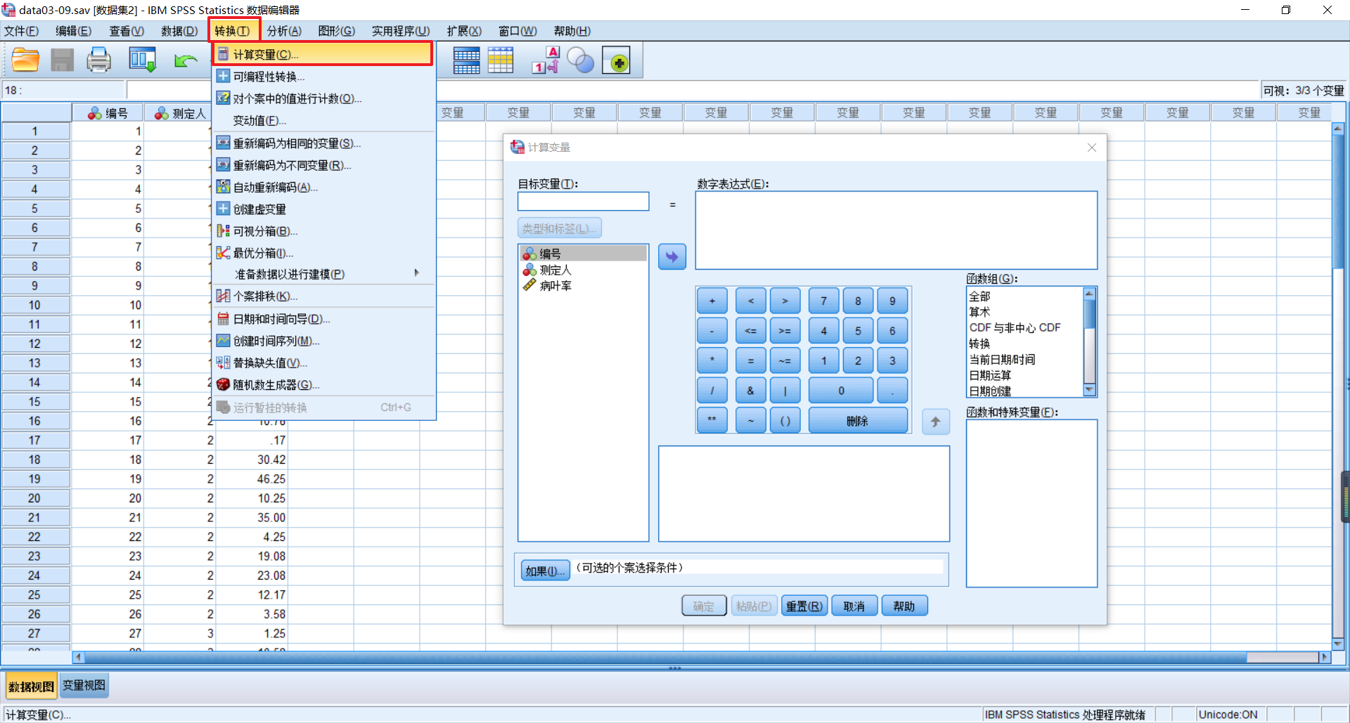Click the Save floppy disk icon
The image size is (1350, 723).
62,60
